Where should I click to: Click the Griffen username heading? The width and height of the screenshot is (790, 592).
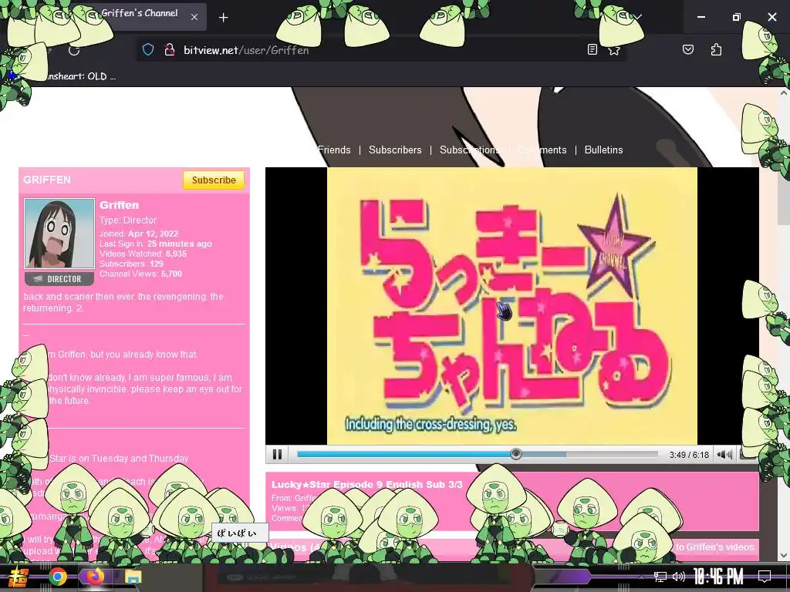click(119, 205)
